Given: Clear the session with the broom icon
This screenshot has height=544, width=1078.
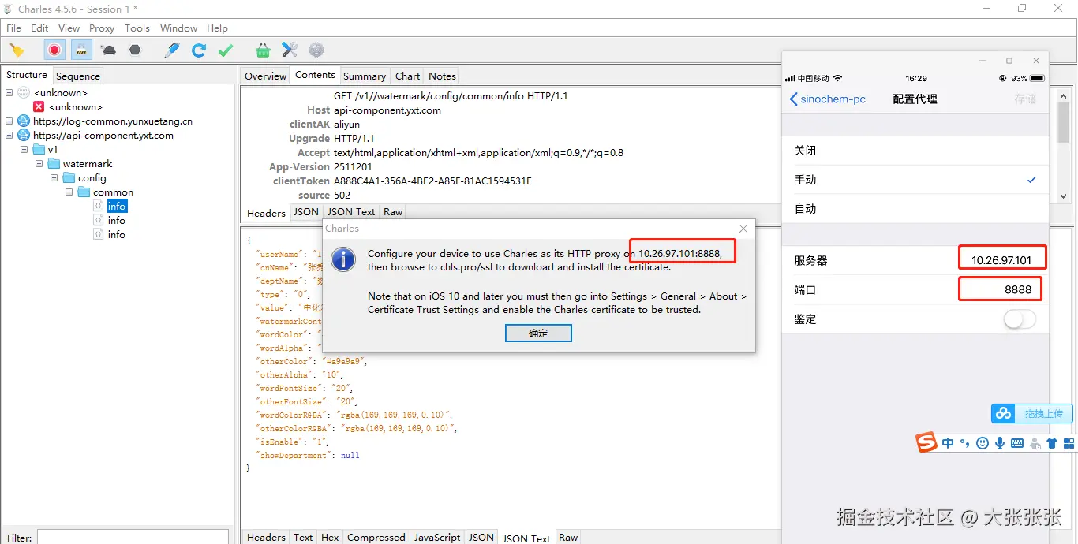Looking at the screenshot, I should coord(17,50).
